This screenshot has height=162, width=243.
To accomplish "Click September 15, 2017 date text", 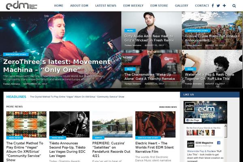I will pyautogui.click(x=35, y=84).
